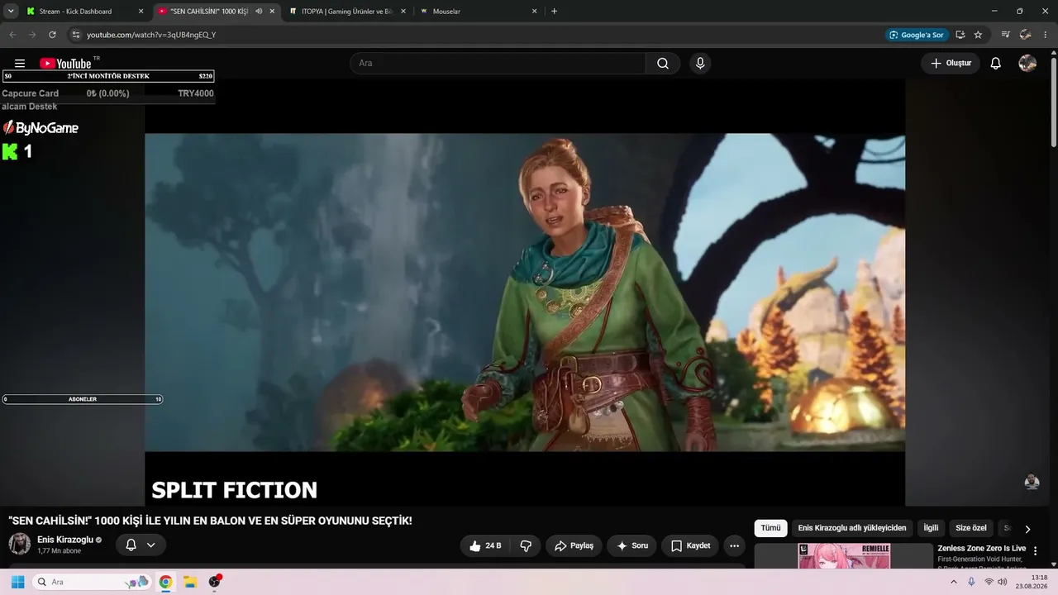1058x595 pixels.
Task: Close the Mouselar tab
Action: point(534,12)
